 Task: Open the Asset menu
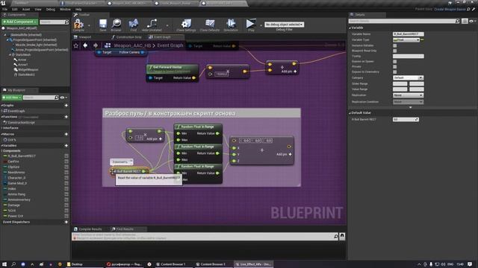tap(26, 10)
